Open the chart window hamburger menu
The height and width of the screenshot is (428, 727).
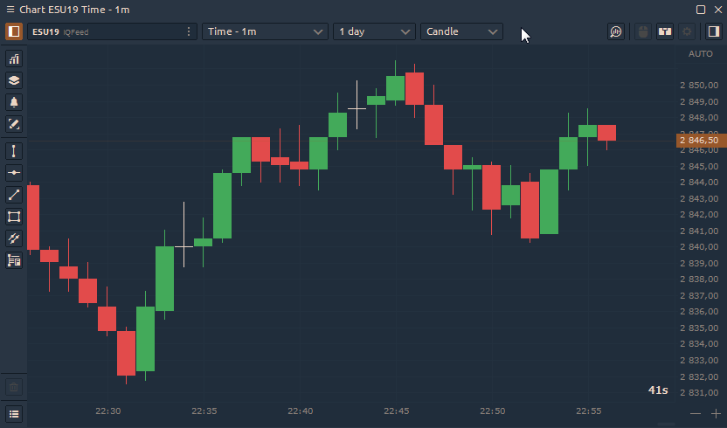(x=14, y=413)
